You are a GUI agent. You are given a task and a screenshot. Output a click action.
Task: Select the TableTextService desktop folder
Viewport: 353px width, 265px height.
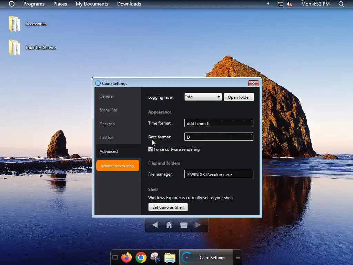[x=32, y=47]
